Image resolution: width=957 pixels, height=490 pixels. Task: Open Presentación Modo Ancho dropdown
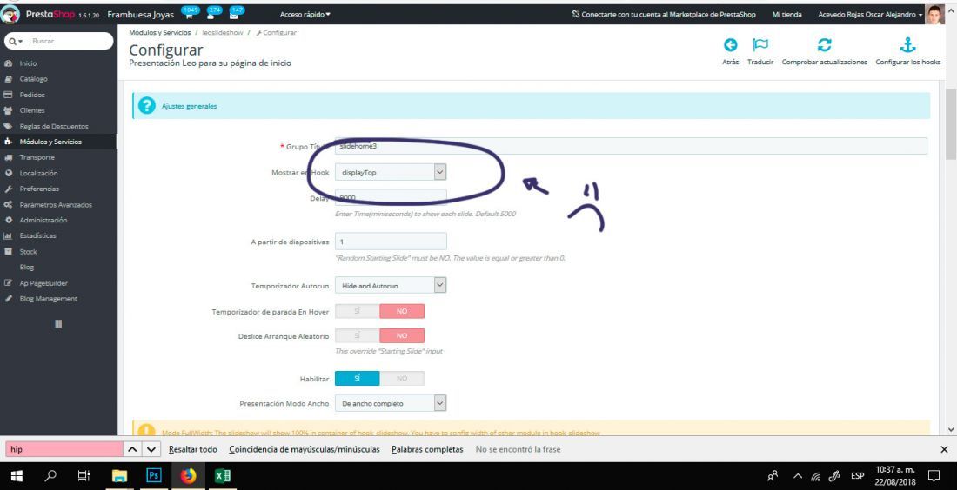[391, 403]
